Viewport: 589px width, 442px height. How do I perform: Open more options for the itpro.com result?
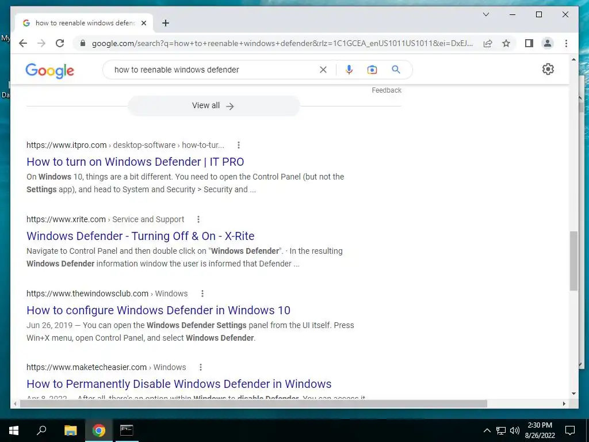coord(239,145)
